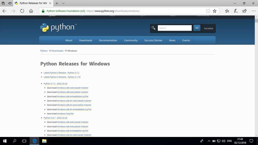Open the network tray icon
The image size is (258, 145).
pyautogui.click(x=219, y=141)
